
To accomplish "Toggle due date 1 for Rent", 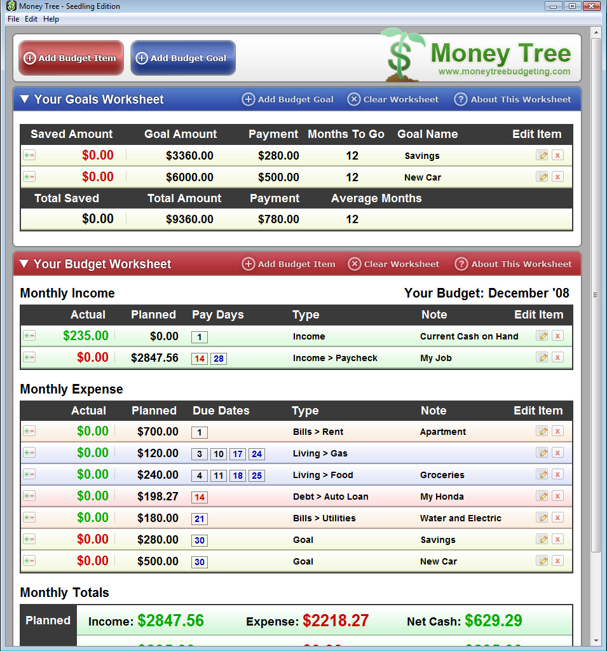I will [200, 432].
